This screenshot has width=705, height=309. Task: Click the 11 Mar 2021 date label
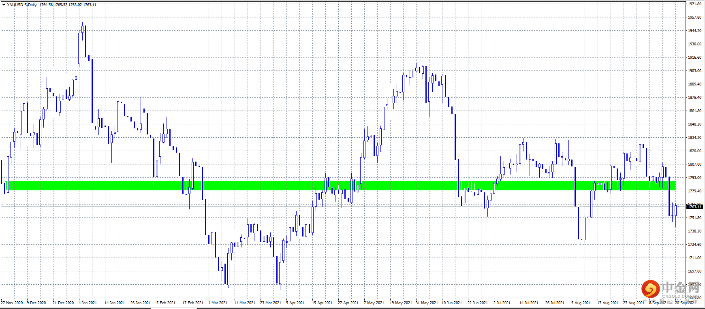pyautogui.click(x=245, y=303)
